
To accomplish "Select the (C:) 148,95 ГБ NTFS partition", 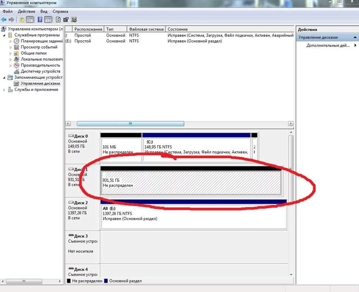I will click(x=196, y=147).
